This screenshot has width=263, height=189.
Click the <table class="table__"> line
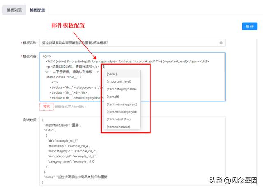click(x=64, y=77)
